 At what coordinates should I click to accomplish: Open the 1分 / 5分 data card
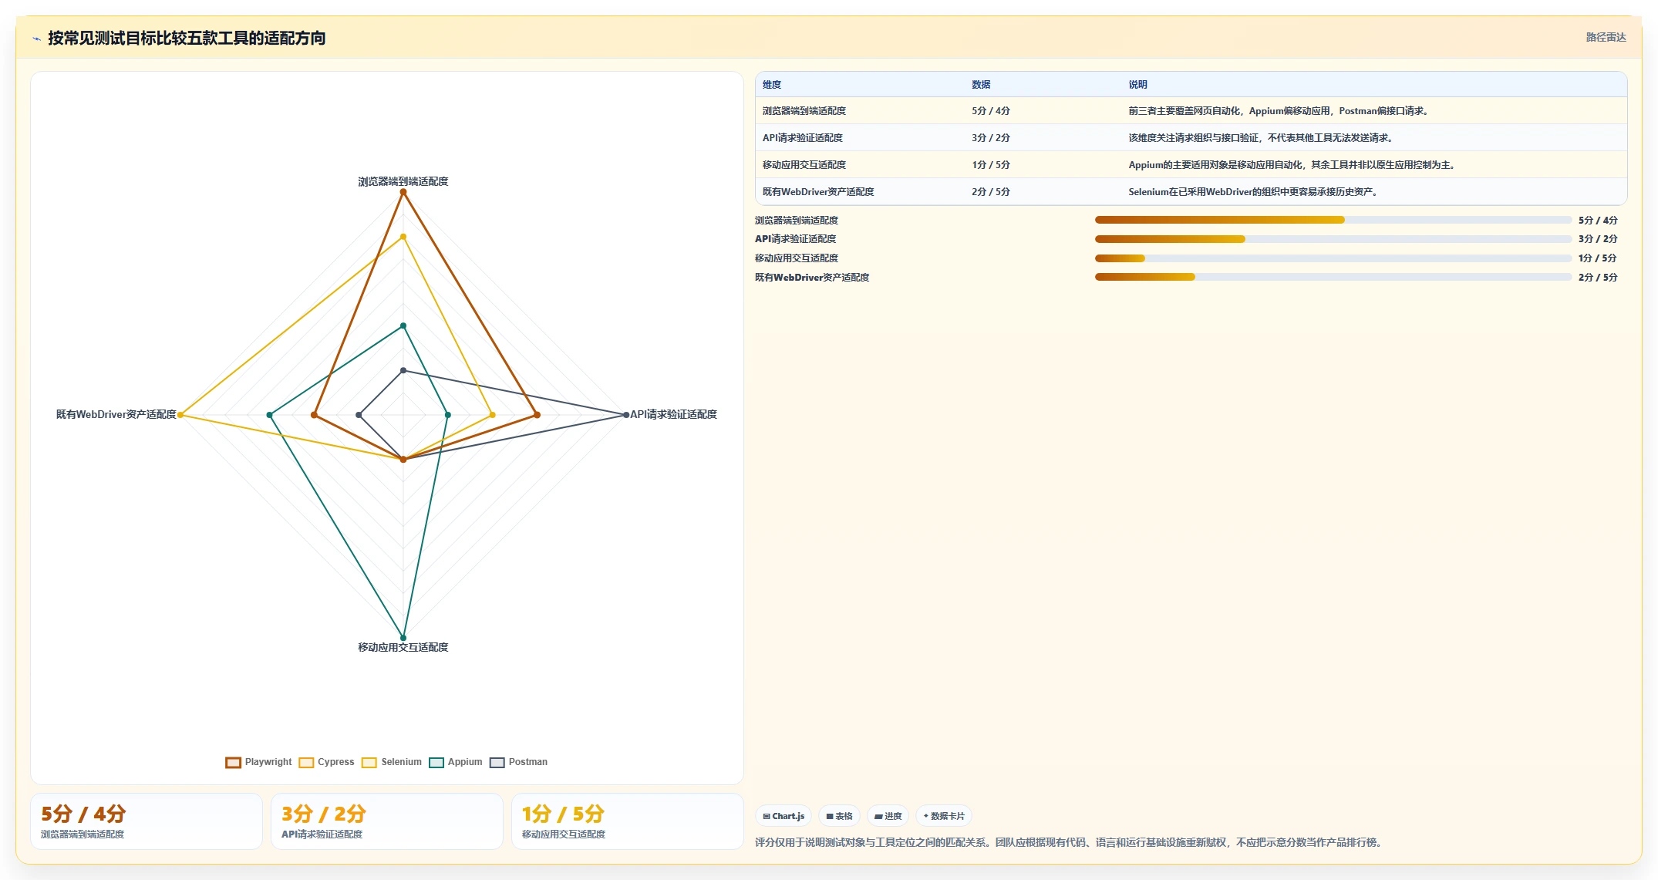click(x=627, y=821)
